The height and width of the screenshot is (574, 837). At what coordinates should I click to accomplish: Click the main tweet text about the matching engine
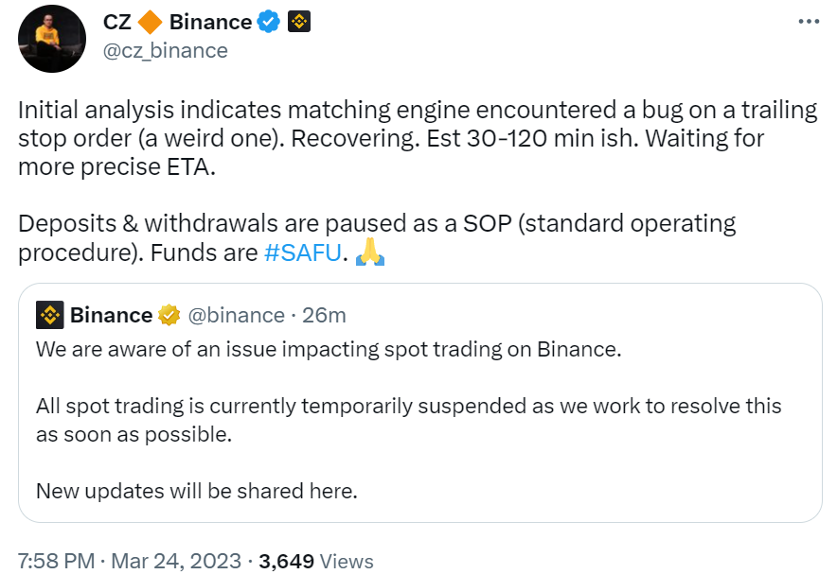pos(417,139)
